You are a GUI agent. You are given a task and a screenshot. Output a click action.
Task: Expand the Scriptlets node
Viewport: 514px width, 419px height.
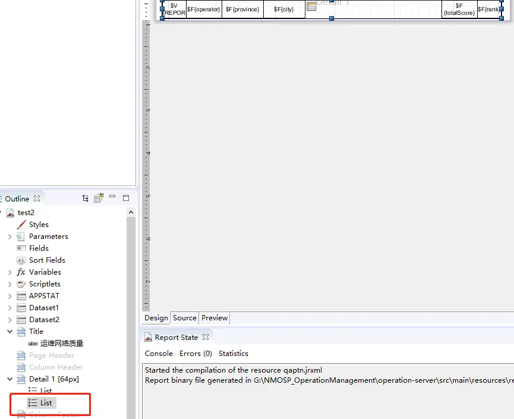[x=10, y=284]
